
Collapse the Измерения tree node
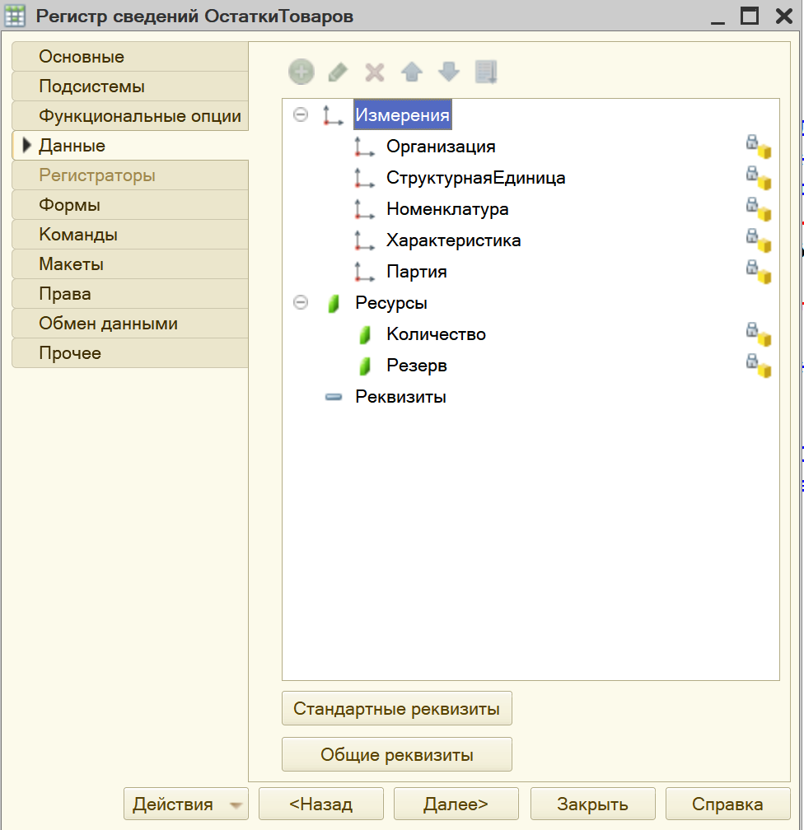(x=301, y=114)
